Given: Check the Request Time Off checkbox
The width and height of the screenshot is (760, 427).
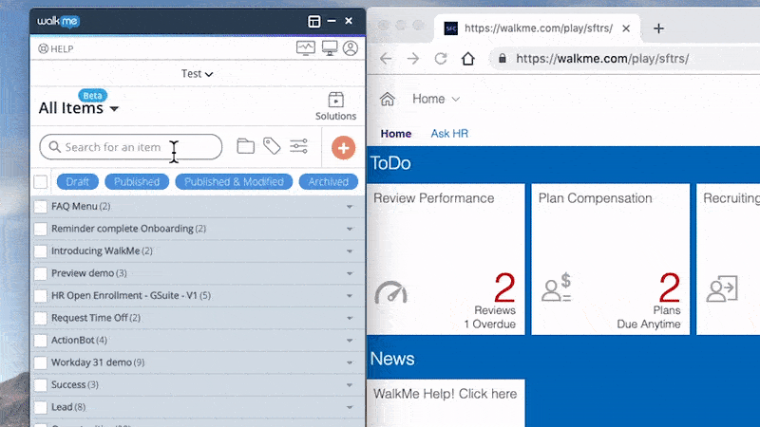Looking at the screenshot, I should click(41, 318).
